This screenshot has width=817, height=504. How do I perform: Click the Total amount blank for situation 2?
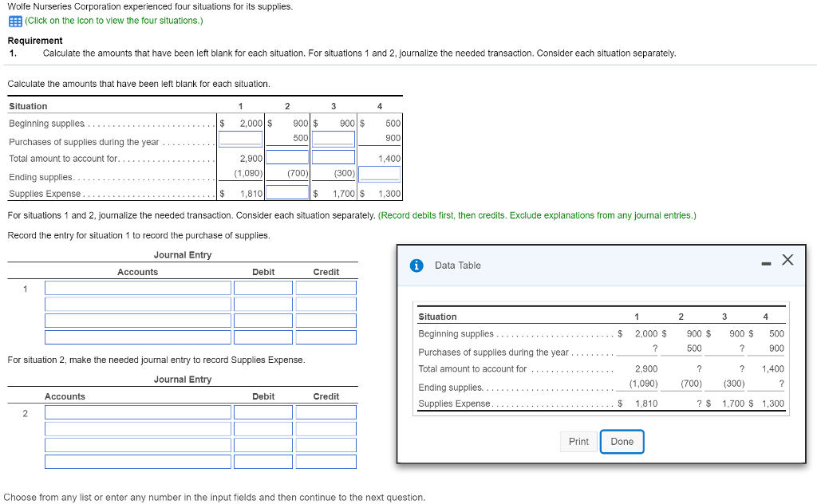pos(286,158)
